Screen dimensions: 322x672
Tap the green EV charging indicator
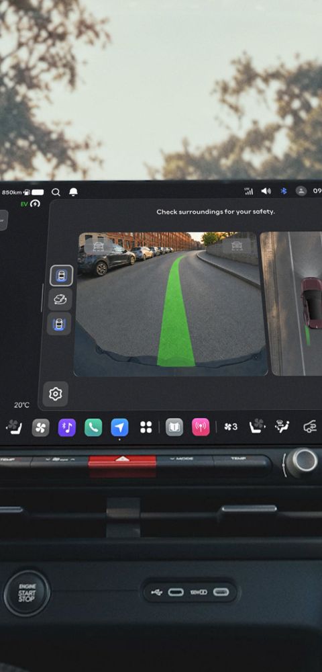(30, 204)
